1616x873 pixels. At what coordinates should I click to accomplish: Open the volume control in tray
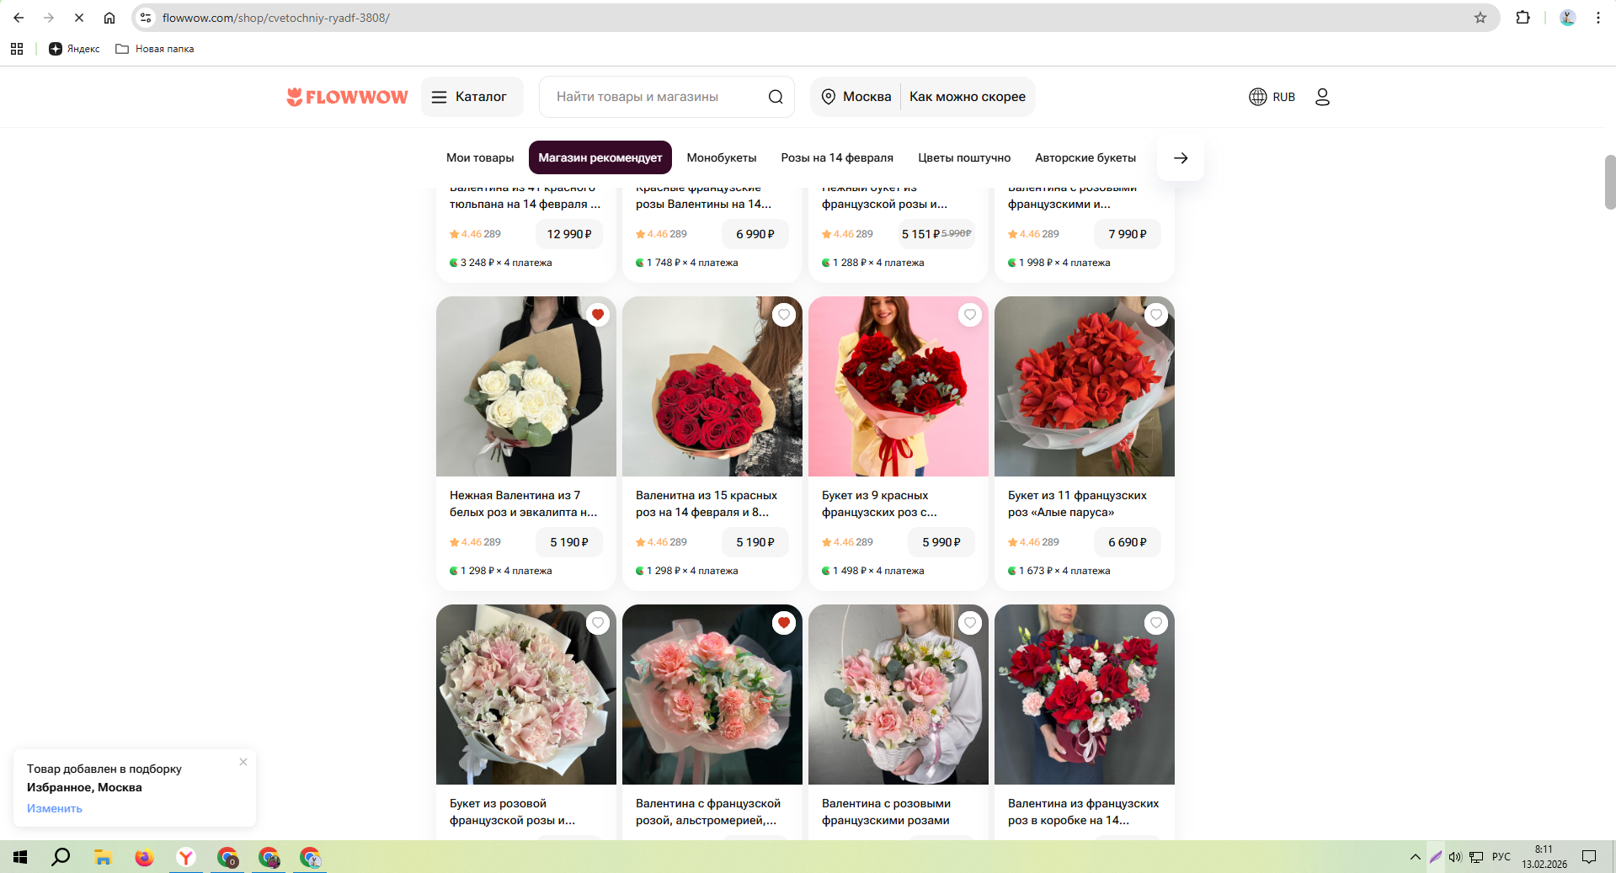pyautogui.click(x=1455, y=857)
